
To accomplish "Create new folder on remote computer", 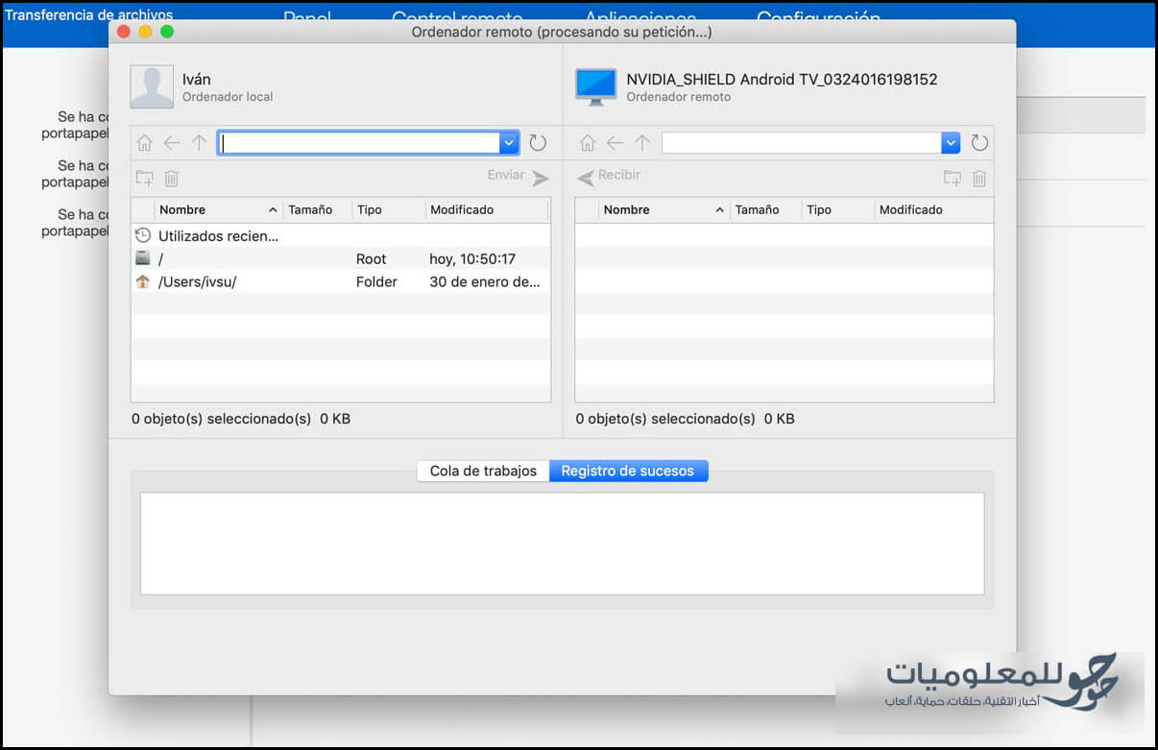I will (x=953, y=178).
